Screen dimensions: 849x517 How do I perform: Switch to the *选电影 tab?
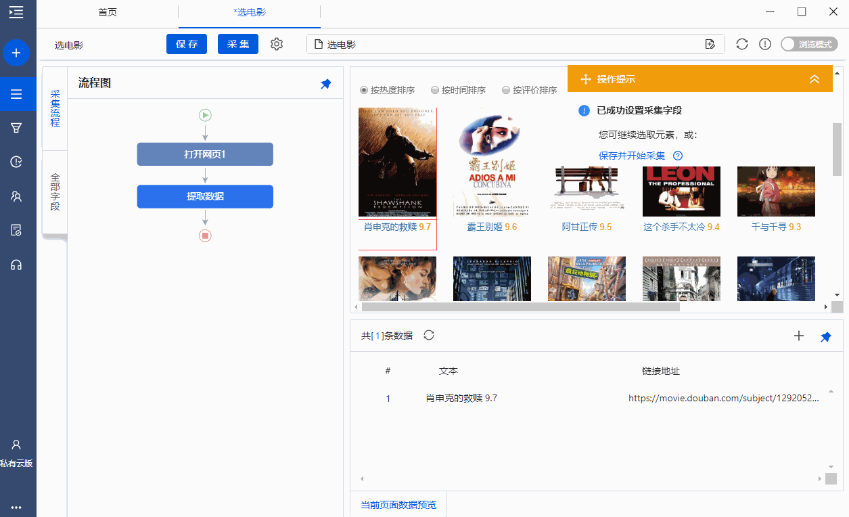[250, 12]
